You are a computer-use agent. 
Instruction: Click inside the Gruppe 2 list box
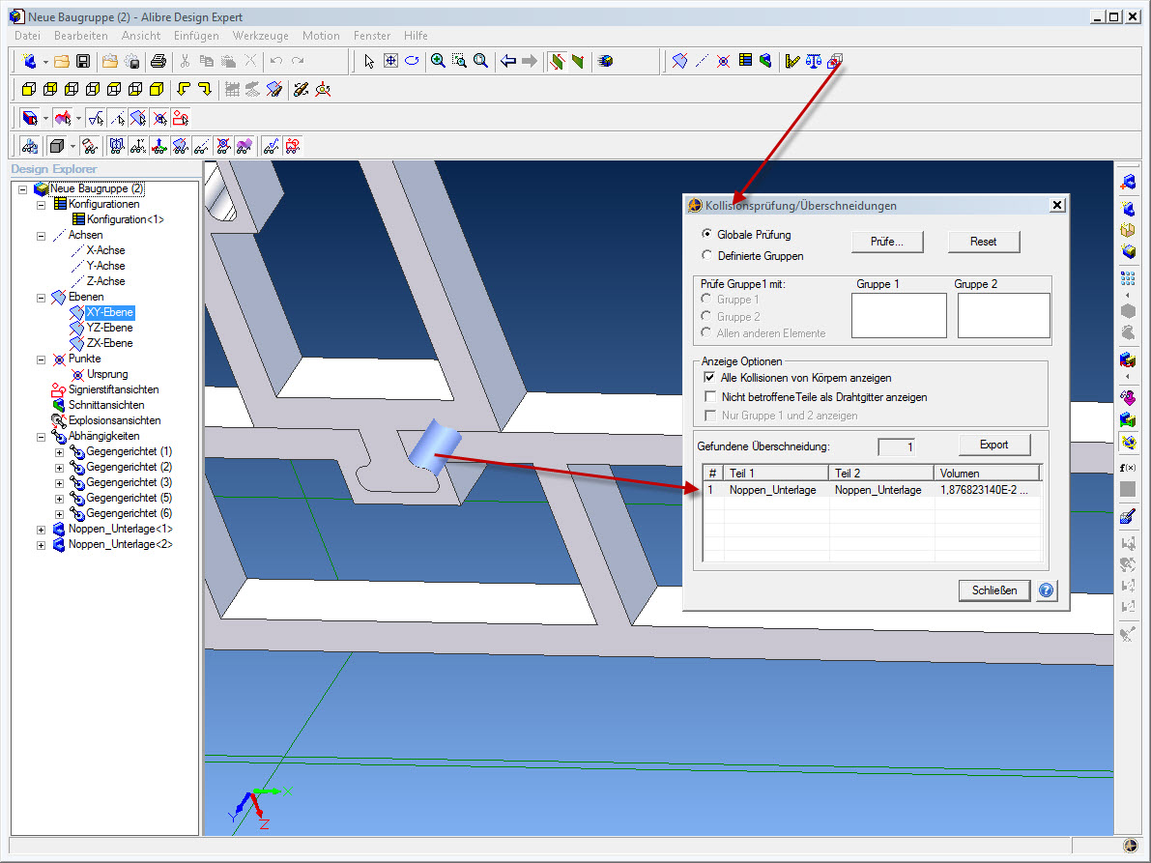1003,316
